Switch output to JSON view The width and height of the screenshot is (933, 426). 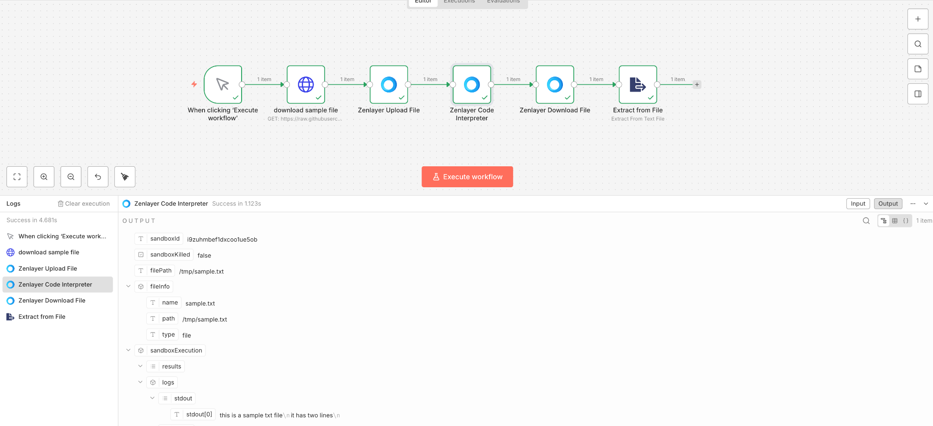(x=906, y=221)
